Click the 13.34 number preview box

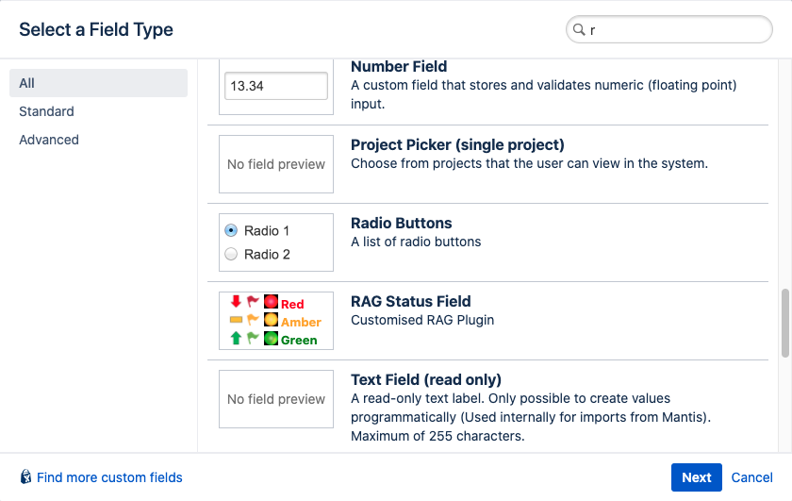pos(276,86)
